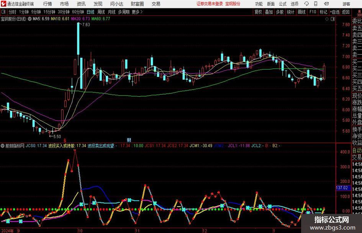Switch to the 1分钟 period tab
This screenshot has width=362, height=233.
[24, 12]
